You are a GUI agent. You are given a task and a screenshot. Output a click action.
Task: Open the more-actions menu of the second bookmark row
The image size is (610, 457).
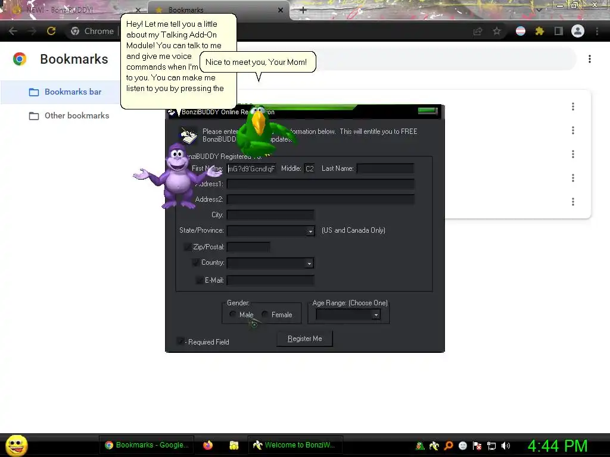573,130
